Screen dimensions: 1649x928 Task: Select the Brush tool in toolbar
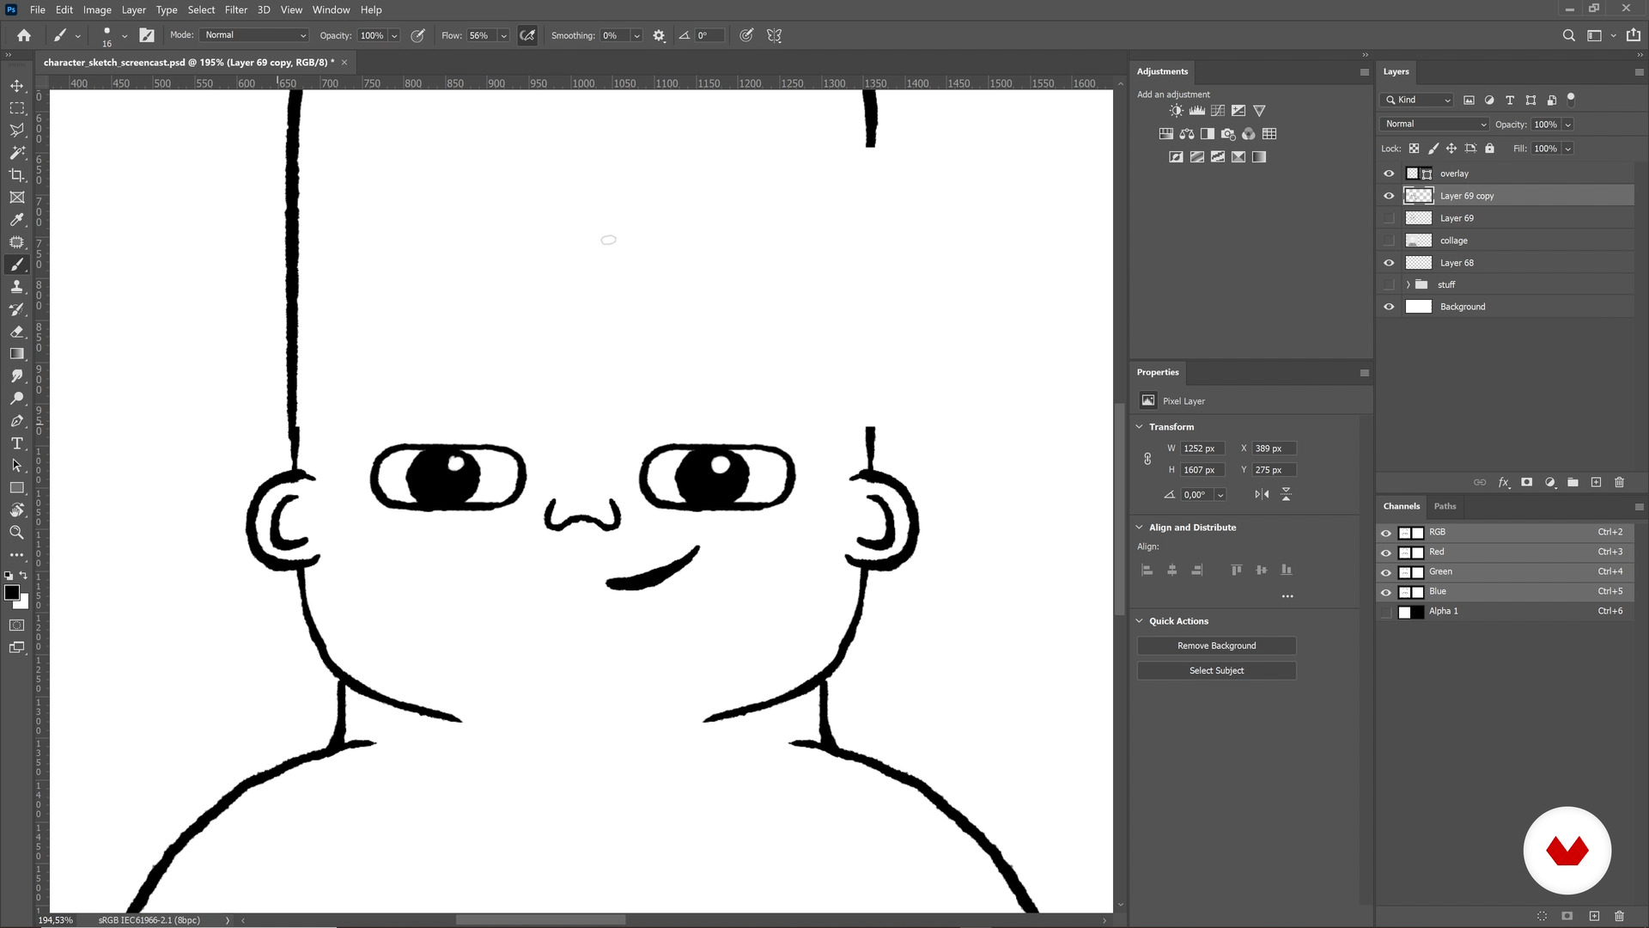point(16,265)
